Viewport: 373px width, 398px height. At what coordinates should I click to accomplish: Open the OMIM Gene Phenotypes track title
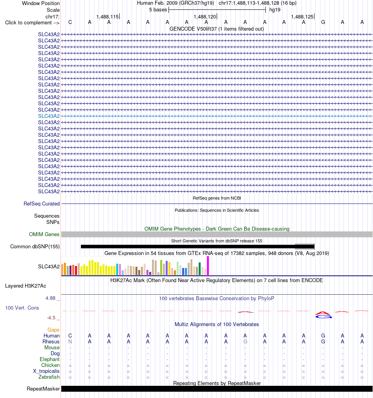point(217,229)
